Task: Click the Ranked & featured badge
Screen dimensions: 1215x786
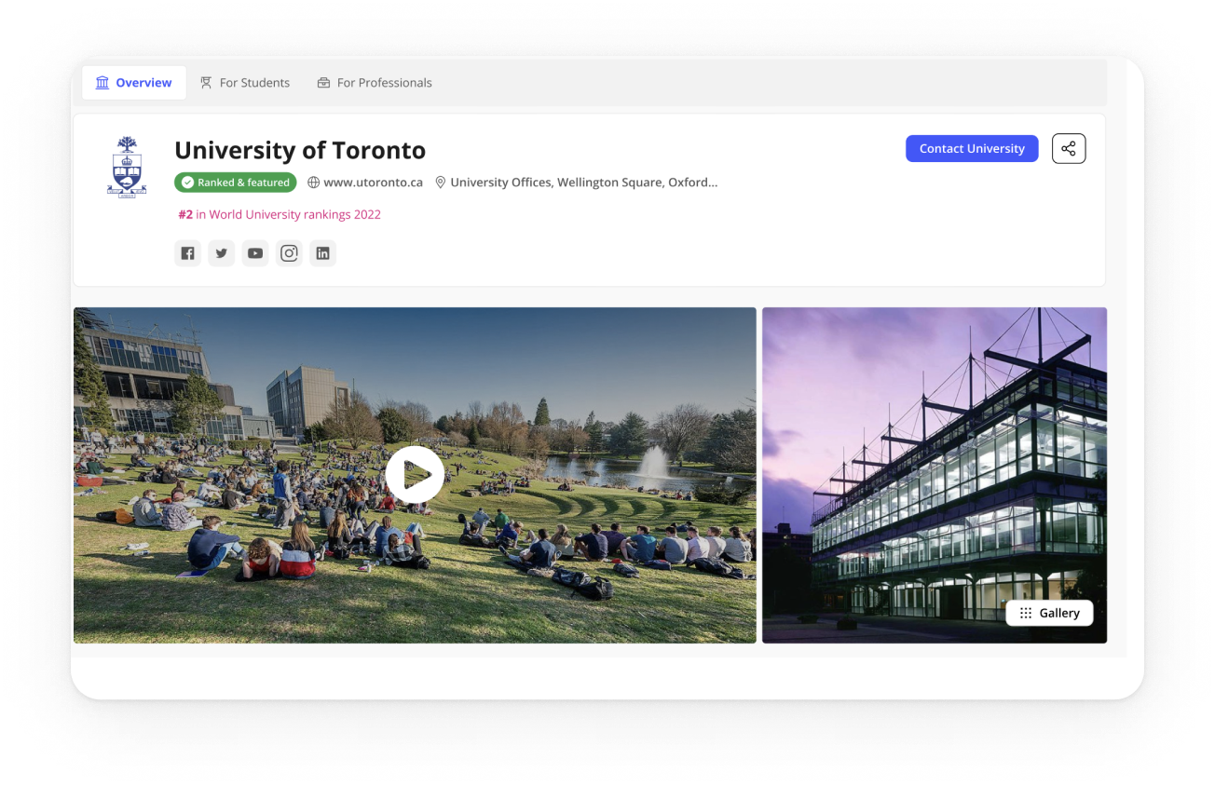Action: tap(236, 183)
